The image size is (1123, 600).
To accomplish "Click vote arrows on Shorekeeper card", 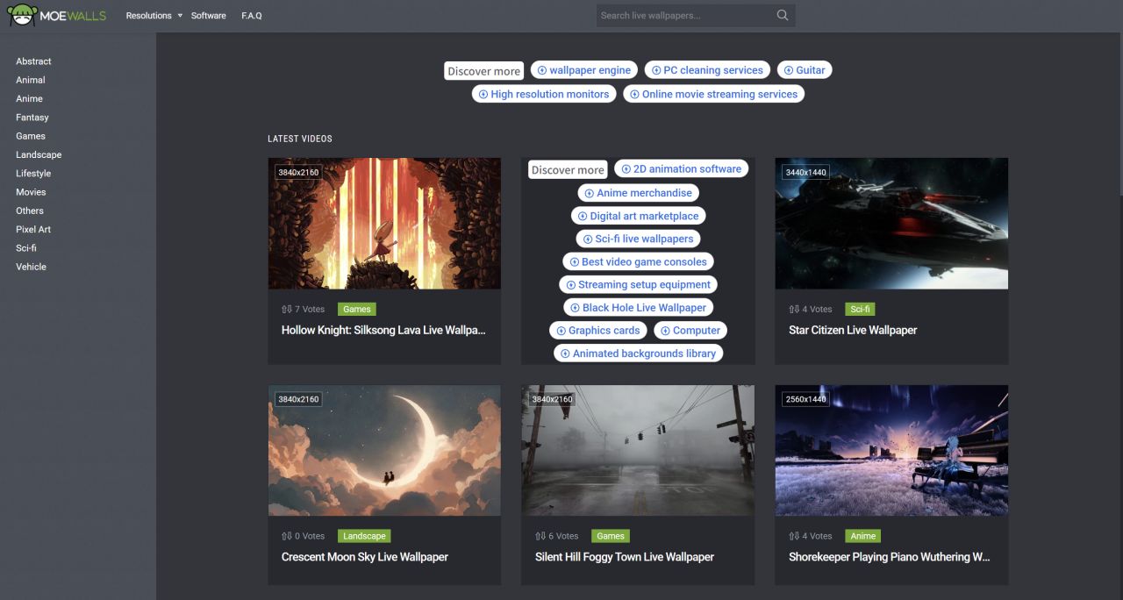I will click(794, 536).
